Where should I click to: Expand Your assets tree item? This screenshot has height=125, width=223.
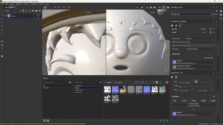tap(74, 92)
